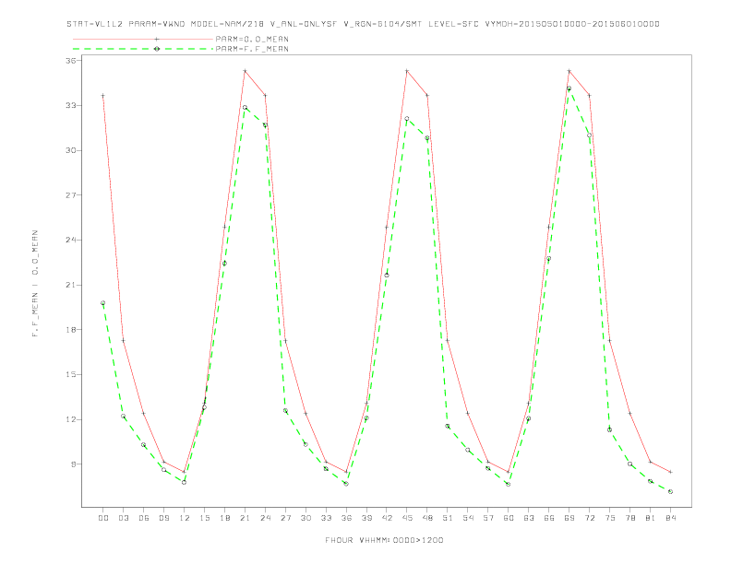The height and width of the screenshot is (564, 731).
Task: Click the FHOUR VHHMM:0000>1200 axis title
Action: [384, 540]
